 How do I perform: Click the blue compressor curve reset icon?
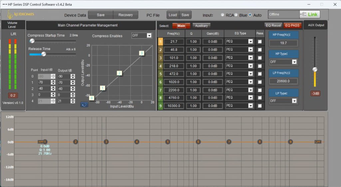coord(84,104)
